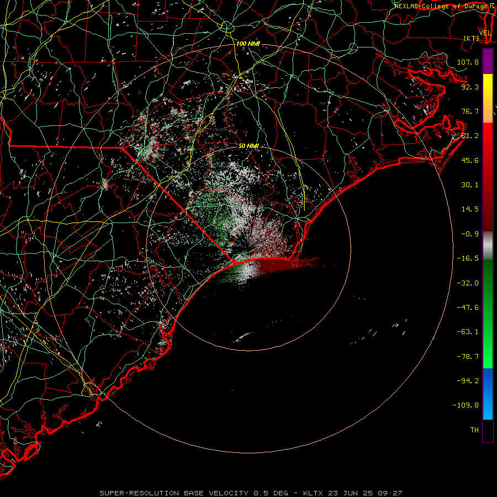Click the purple segment of the color bar
This screenshot has height=497, width=497.
488,61
